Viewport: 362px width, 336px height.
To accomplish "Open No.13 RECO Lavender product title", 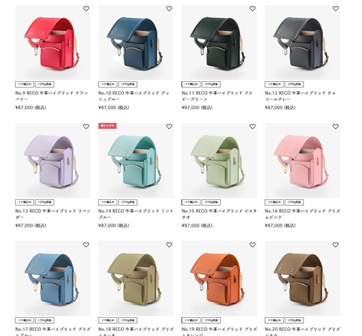I will click(x=53, y=214).
